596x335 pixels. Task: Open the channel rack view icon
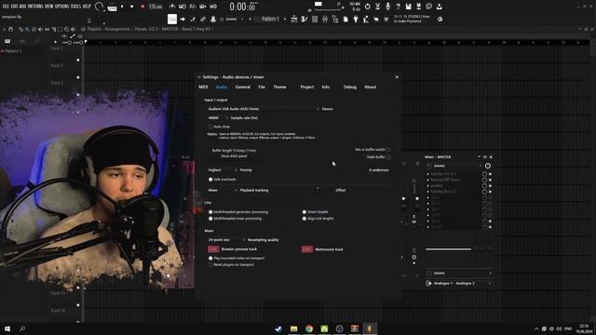[x=315, y=19]
